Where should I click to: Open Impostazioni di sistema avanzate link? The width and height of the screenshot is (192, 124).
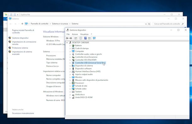22,53
